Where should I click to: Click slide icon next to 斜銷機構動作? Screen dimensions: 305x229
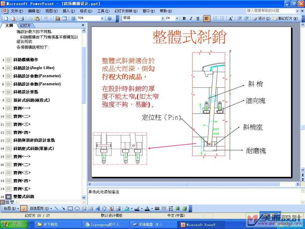(x=8, y=60)
